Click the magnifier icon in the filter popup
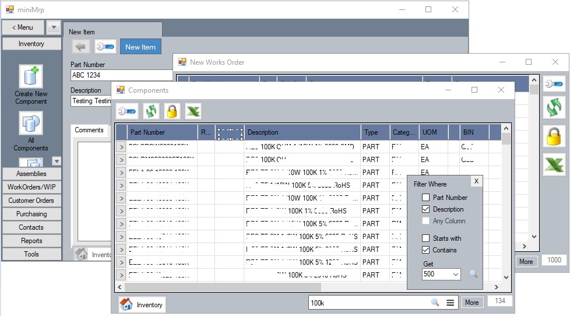 [x=473, y=274]
